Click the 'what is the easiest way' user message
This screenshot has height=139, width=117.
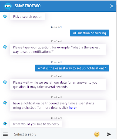click(x=72, y=68)
